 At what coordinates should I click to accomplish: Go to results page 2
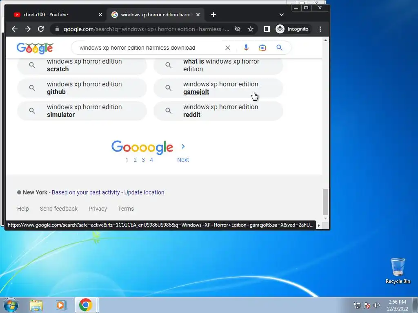[135, 160]
